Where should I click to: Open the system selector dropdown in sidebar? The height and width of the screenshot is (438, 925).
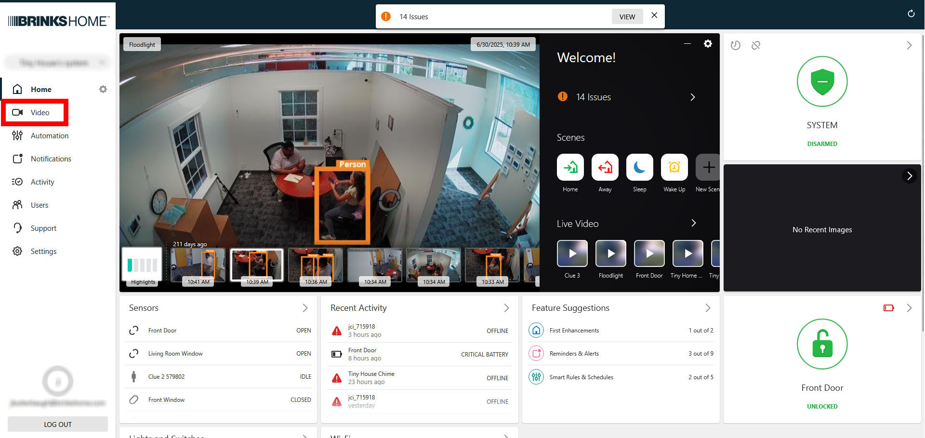(58, 63)
